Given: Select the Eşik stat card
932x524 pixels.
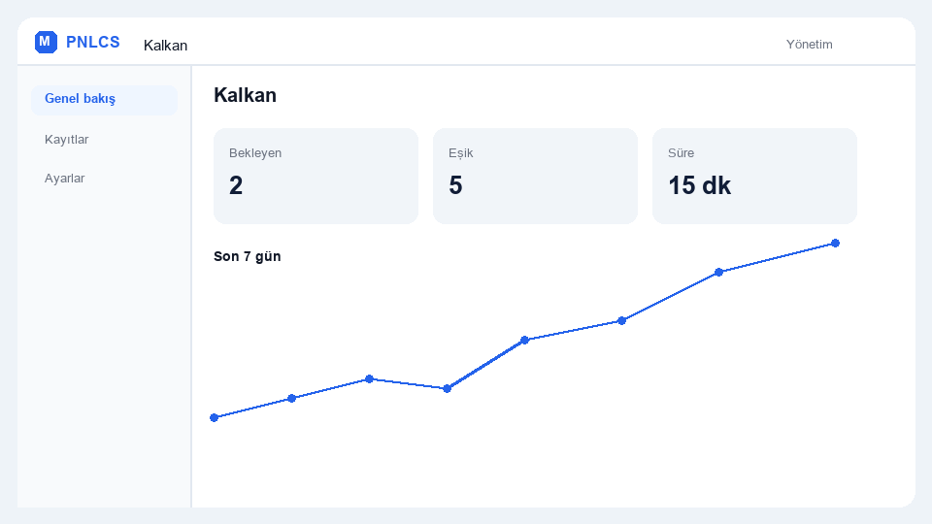Looking at the screenshot, I should [x=535, y=176].
